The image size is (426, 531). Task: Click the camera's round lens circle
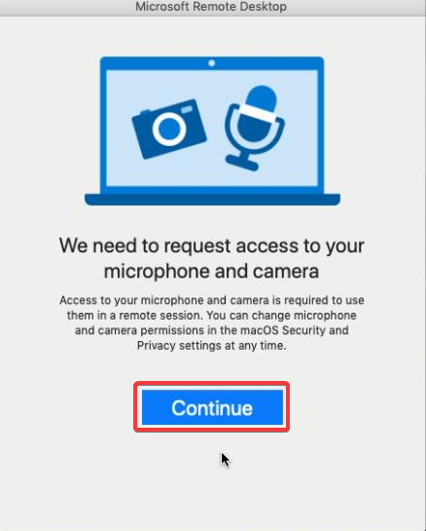(169, 129)
